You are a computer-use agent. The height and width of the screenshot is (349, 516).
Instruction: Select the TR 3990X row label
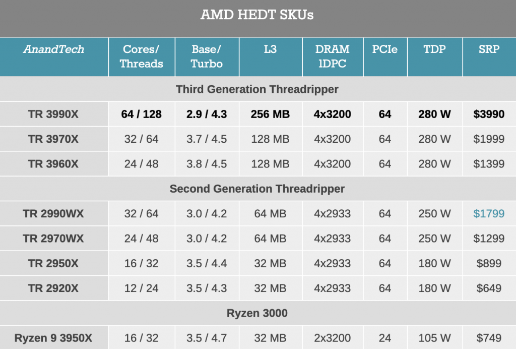pyautogui.click(x=53, y=114)
